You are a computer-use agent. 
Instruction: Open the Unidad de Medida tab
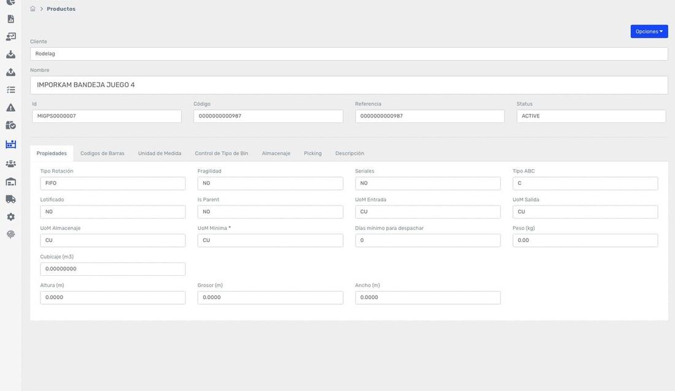tap(160, 154)
